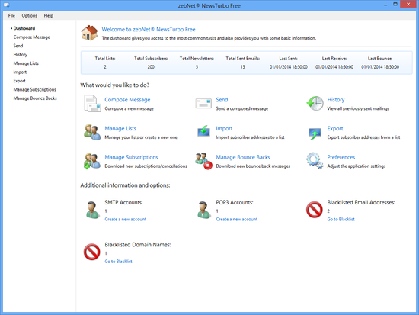This screenshot has height=315, width=419.
Task: Click Go to Blacklist under Blacklisted Domain Names
Action: [118, 262]
